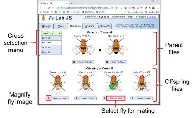Select the Male + offspring to mate
Viewport: 193px width, 118px height.
pyautogui.click(x=88, y=98)
